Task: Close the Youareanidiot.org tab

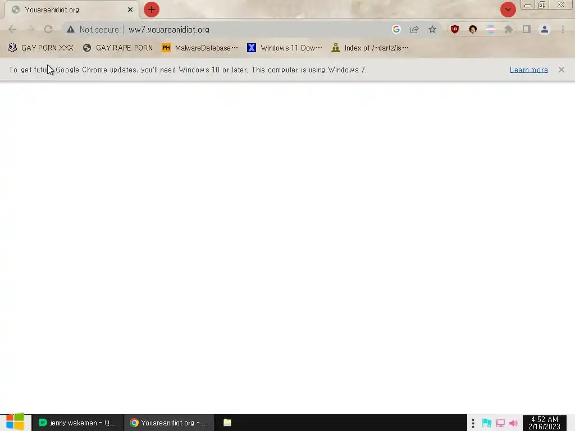Action: 130,10
